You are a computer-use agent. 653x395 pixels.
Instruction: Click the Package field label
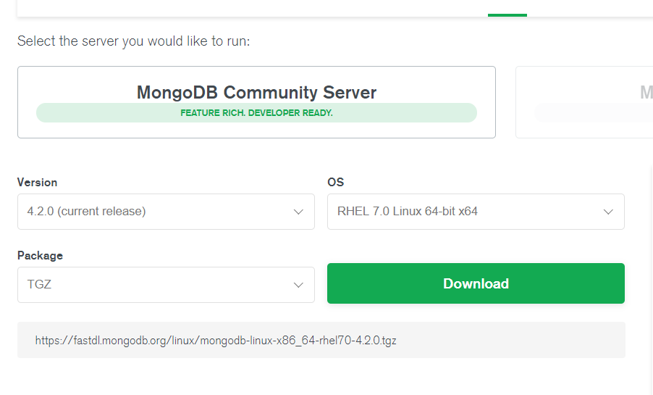(40, 255)
